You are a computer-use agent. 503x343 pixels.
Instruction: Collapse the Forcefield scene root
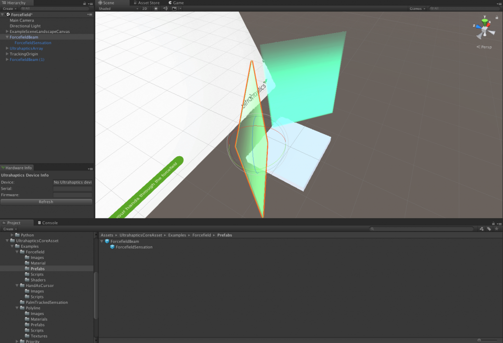point(2,15)
